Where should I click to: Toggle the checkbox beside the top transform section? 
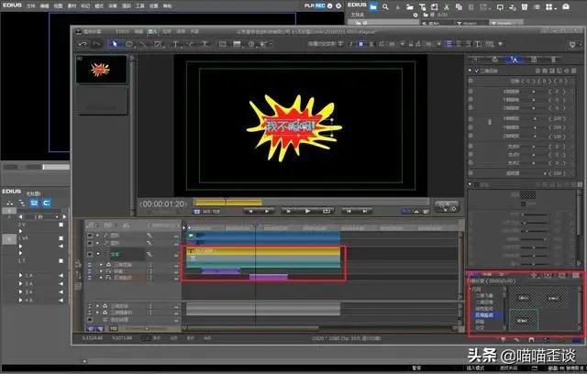[x=476, y=71]
